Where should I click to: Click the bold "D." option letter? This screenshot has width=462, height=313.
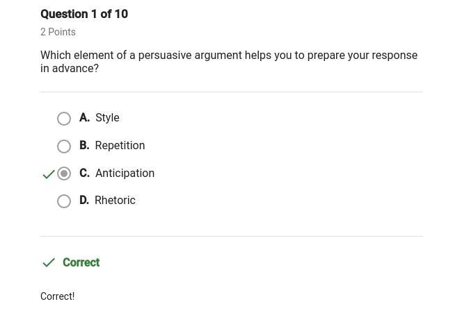point(84,201)
